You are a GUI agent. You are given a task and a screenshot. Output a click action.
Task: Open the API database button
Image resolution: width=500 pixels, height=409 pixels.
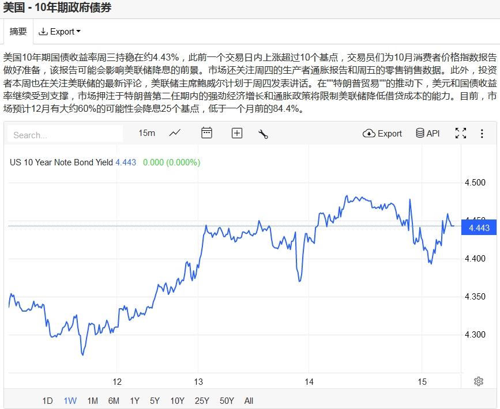tap(427, 133)
